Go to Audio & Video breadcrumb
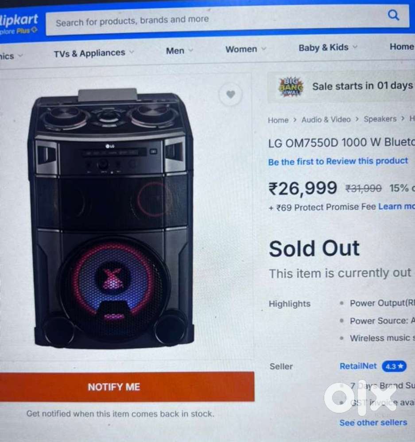Viewport: 415px width, 442px height. pyautogui.click(x=326, y=119)
